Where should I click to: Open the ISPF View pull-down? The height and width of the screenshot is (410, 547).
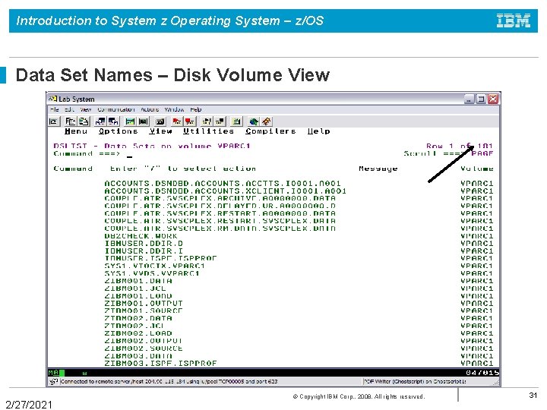(x=160, y=131)
